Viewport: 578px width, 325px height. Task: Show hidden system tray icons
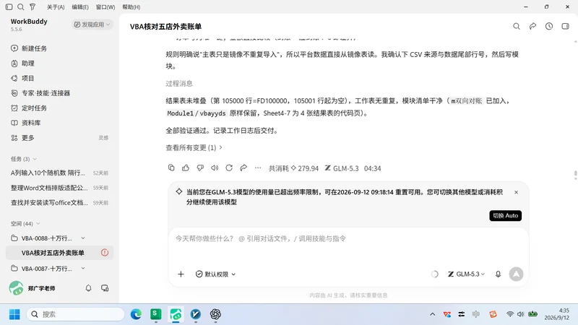(x=432, y=314)
